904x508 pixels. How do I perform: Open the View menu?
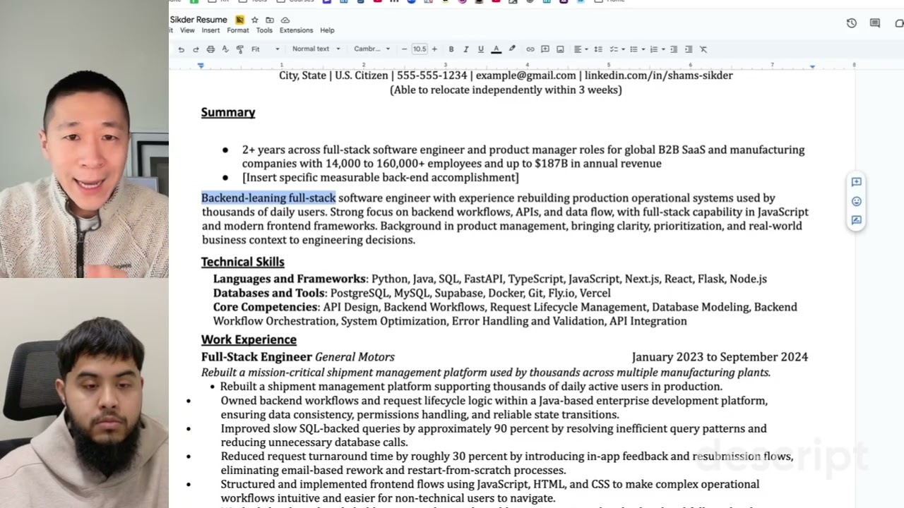click(187, 30)
